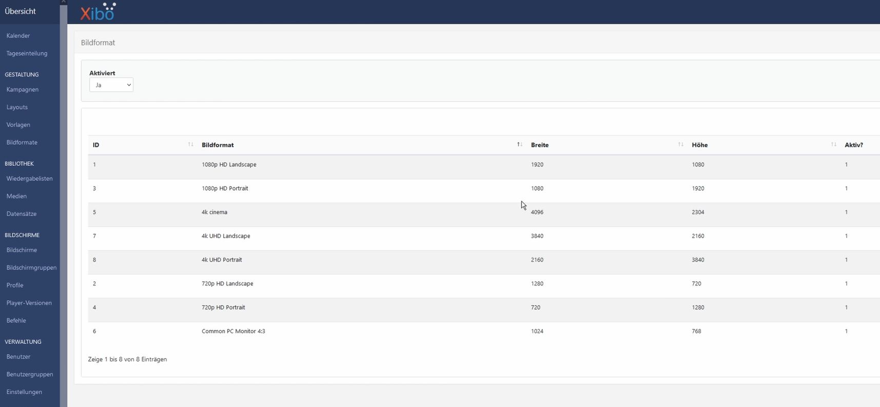Go to Medien library
The height and width of the screenshot is (407, 880).
(16, 196)
